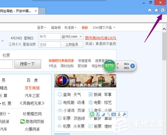167x135 pixels.
Task: Open 汽车之家 site link
Action: click(x=32, y=96)
